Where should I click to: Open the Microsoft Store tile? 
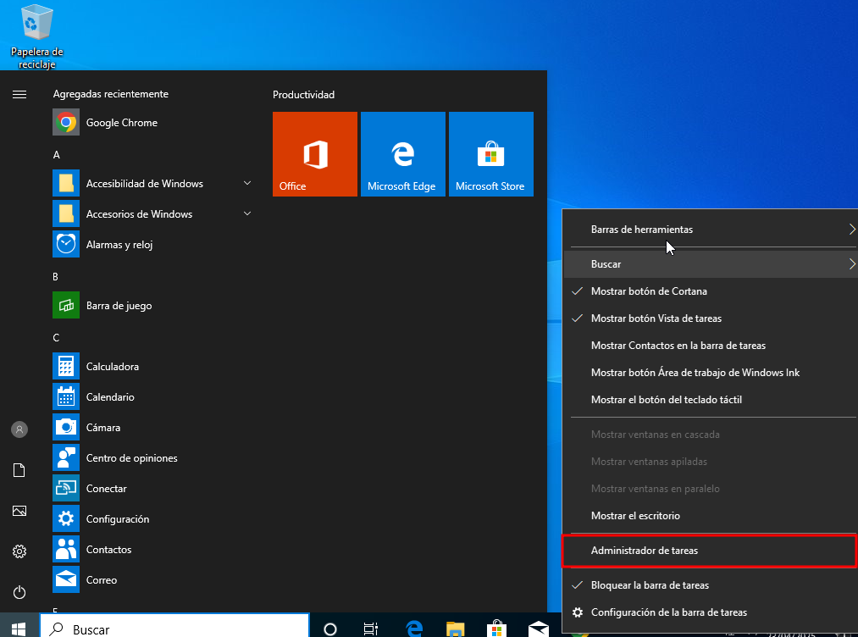click(x=490, y=154)
